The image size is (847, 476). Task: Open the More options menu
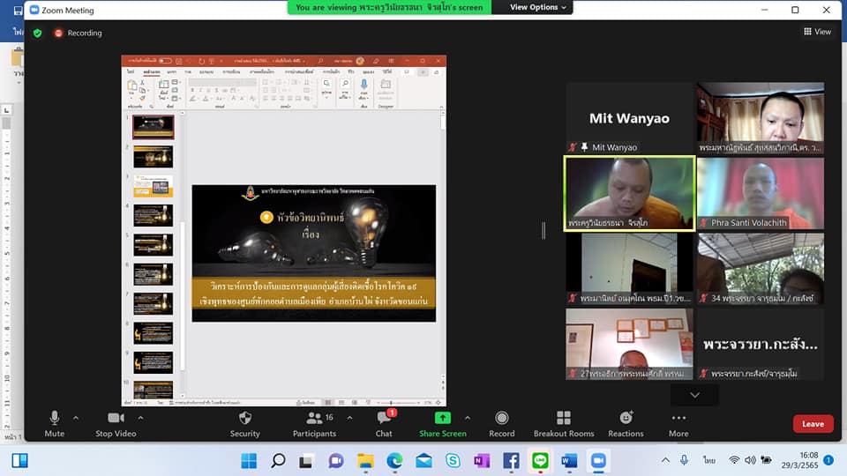tap(678, 424)
